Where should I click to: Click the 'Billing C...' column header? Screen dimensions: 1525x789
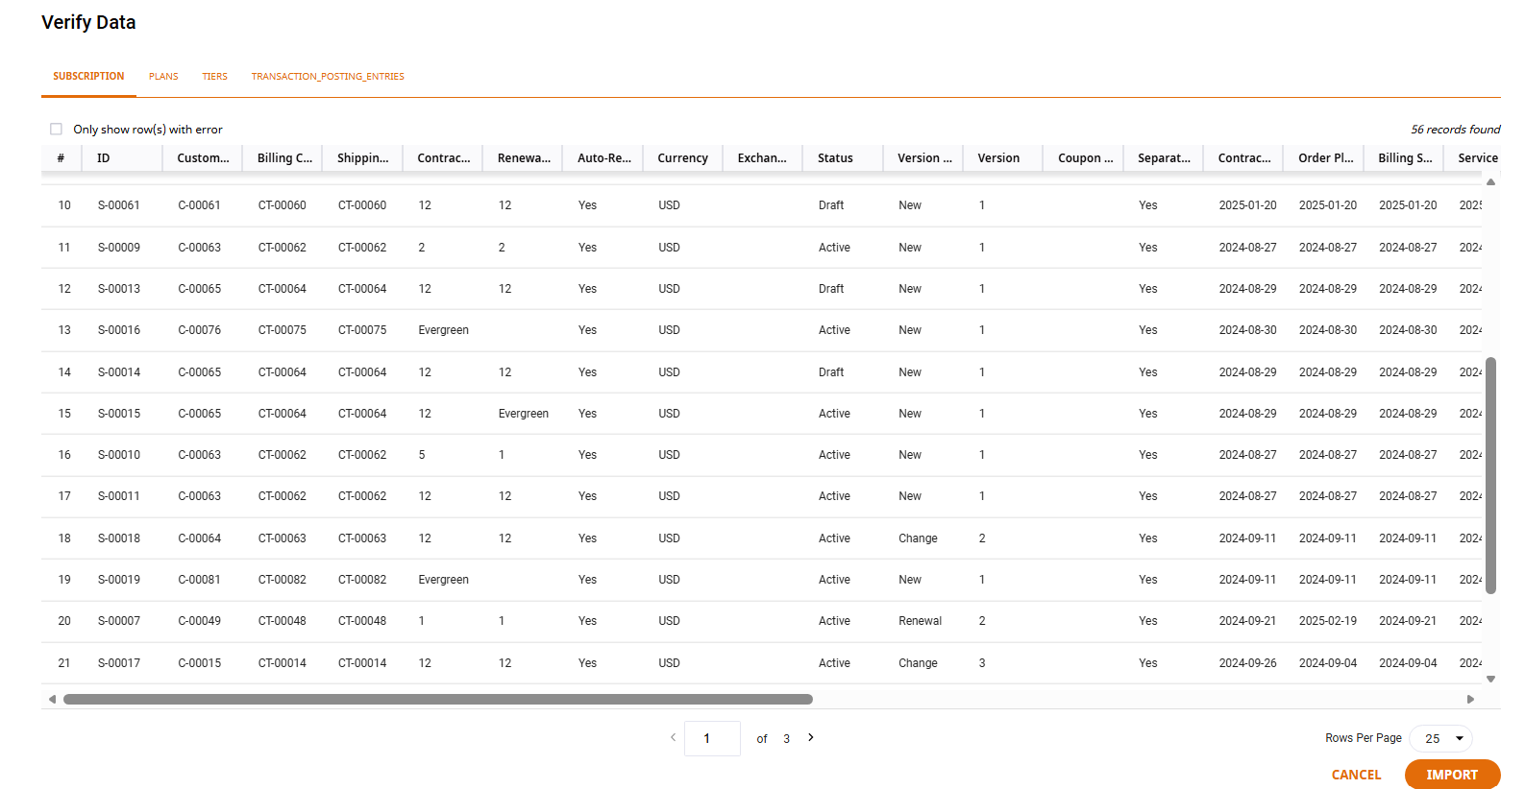pyautogui.click(x=283, y=158)
